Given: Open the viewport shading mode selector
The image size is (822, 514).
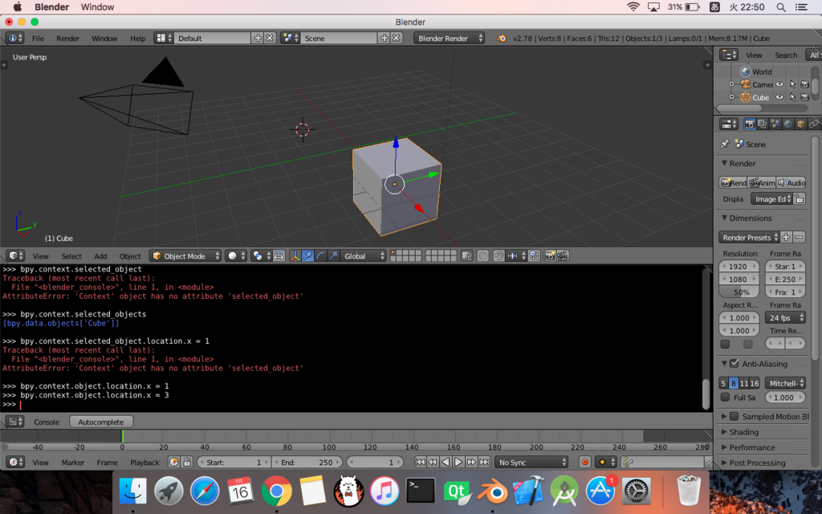Looking at the screenshot, I should [x=237, y=256].
